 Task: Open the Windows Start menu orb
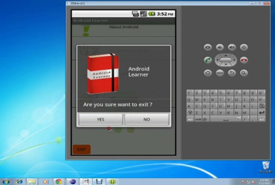6,182
